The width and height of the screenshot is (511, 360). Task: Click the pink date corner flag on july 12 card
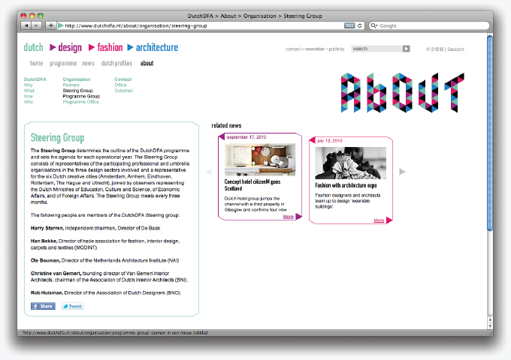(x=312, y=140)
